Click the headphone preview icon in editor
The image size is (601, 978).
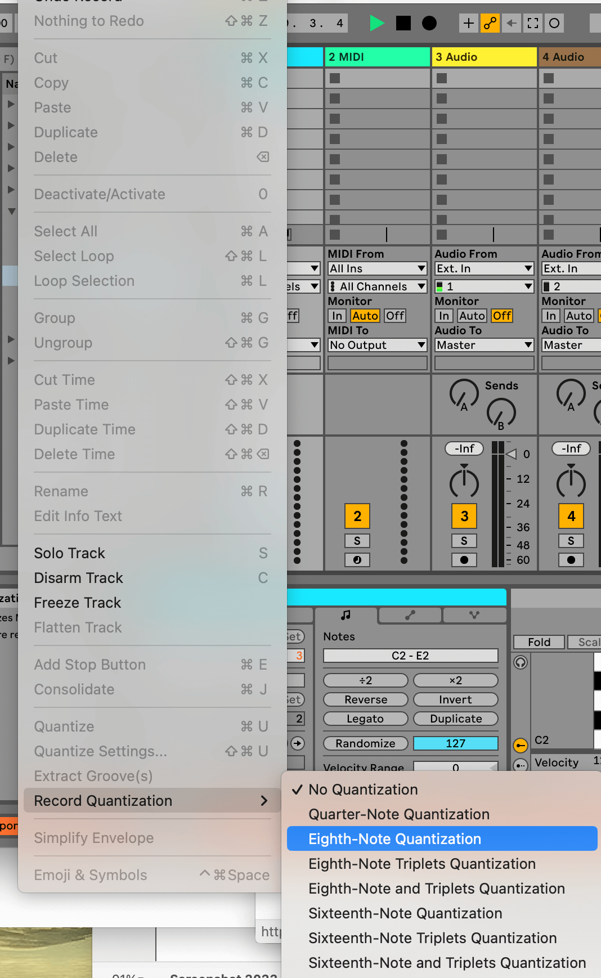(521, 662)
